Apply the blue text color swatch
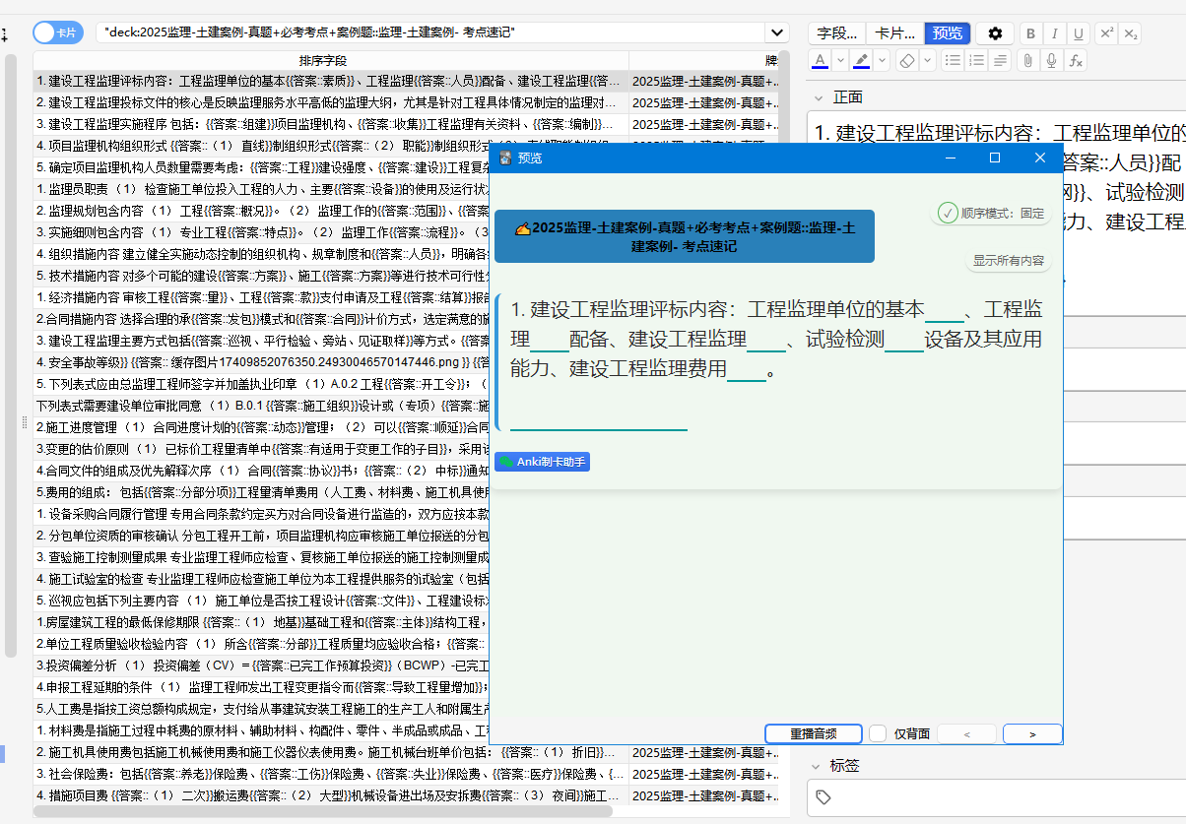 coord(820,61)
